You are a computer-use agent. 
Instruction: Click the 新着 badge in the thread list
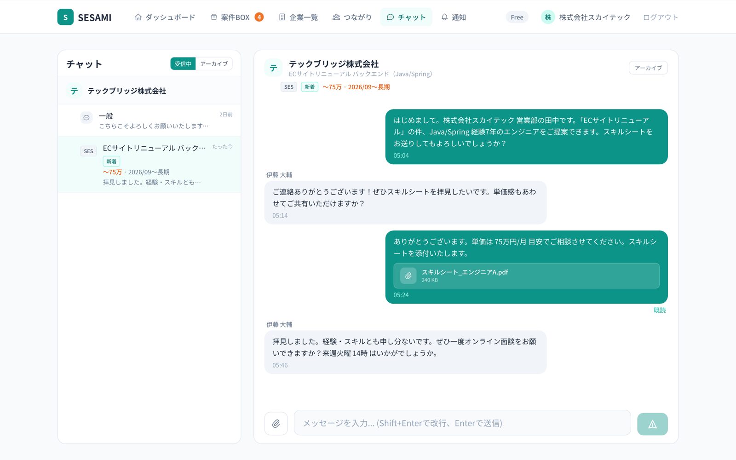click(111, 161)
